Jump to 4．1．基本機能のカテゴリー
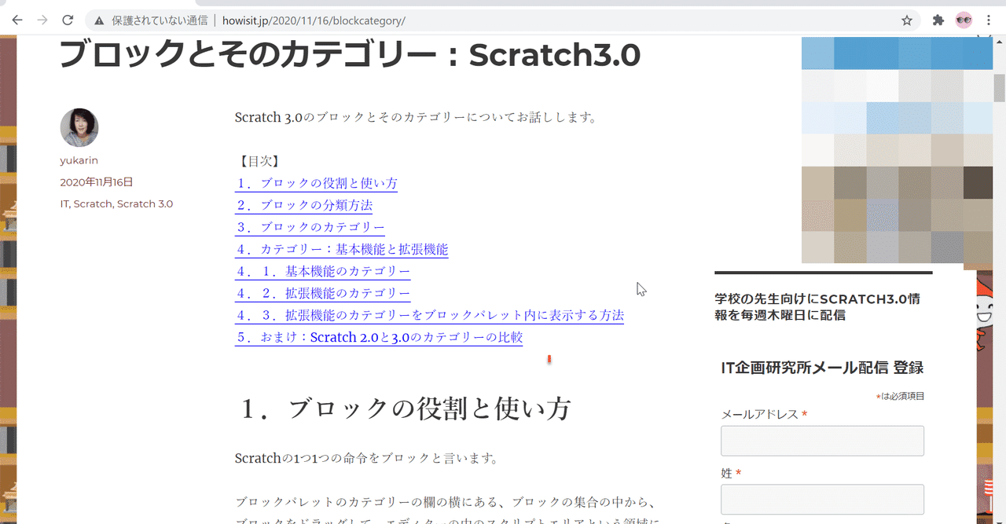The width and height of the screenshot is (1006, 524). click(x=322, y=271)
